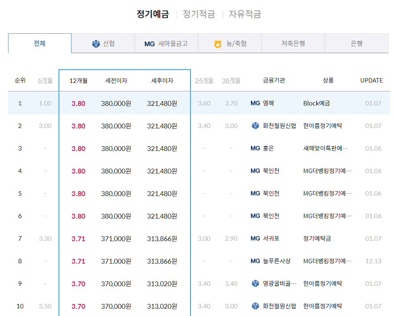
Task: Click 321,480원 in rank 3 row
Action: 162,149
